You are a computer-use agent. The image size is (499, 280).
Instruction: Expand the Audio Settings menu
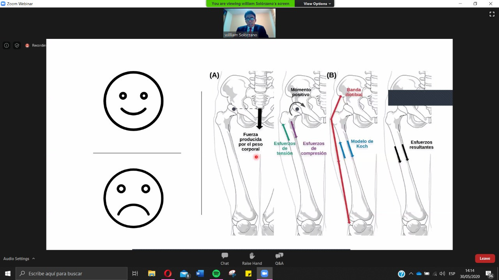point(19,259)
